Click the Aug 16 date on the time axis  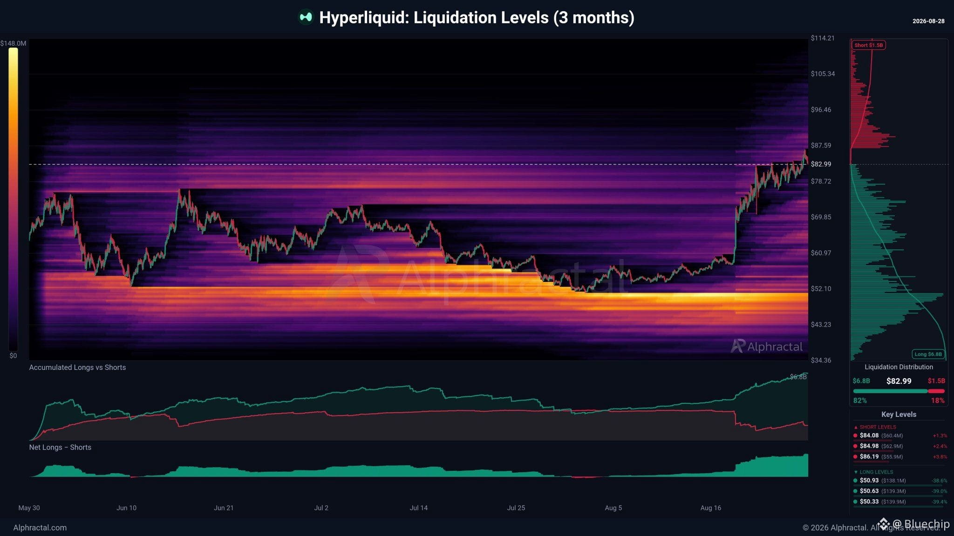[710, 508]
